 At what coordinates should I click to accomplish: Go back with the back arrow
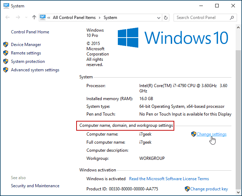(7, 17)
